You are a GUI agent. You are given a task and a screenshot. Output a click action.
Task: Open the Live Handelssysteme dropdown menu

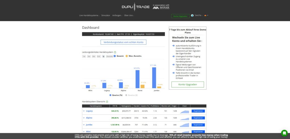tap(89, 16)
